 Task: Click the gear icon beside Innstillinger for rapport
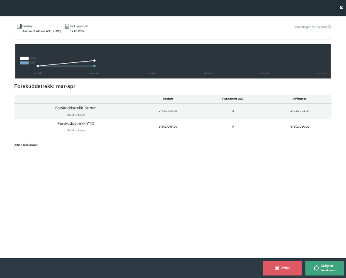coord(329,27)
